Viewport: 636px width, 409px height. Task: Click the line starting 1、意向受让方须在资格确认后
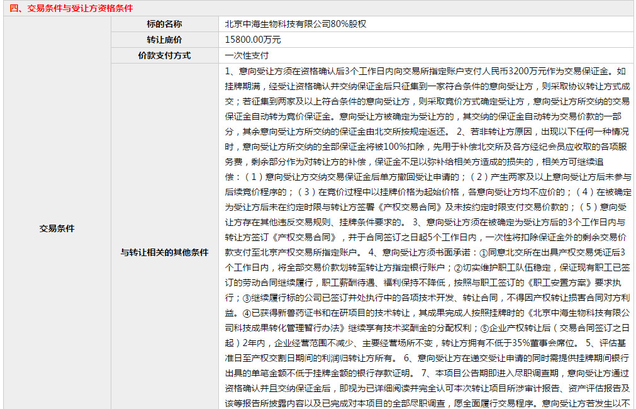[x=425, y=71]
